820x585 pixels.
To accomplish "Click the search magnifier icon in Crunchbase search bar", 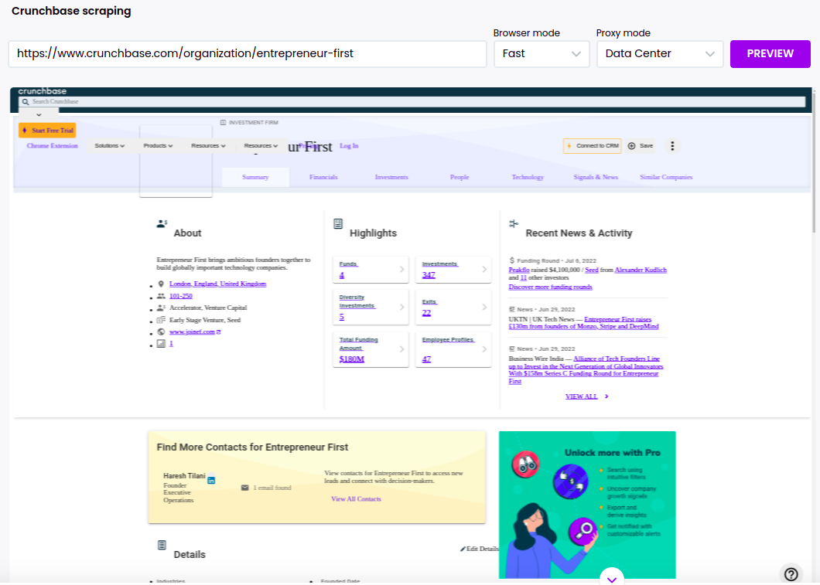I will (x=26, y=102).
